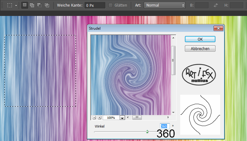Swap width and height arrows icon
Viewport: 247px width, 141px height.
[x=216, y=5]
